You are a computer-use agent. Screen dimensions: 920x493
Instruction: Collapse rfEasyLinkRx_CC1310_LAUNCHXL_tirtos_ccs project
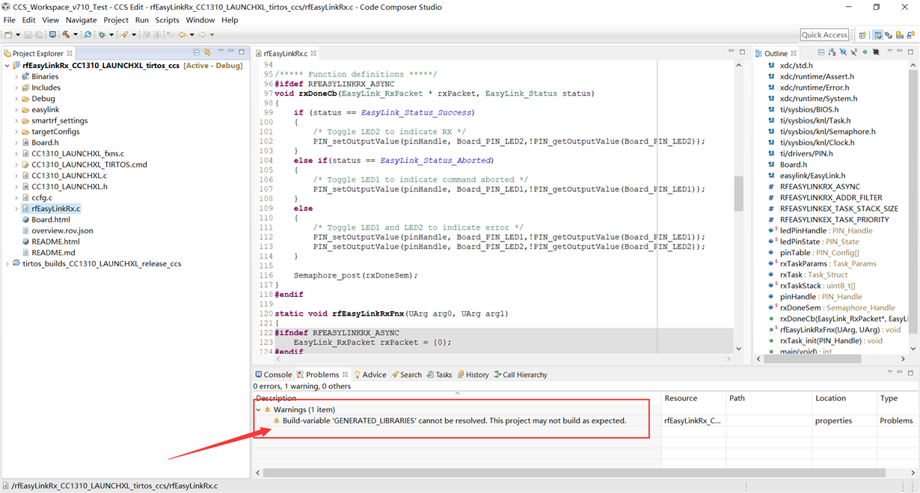pyautogui.click(x=7, y=66)
